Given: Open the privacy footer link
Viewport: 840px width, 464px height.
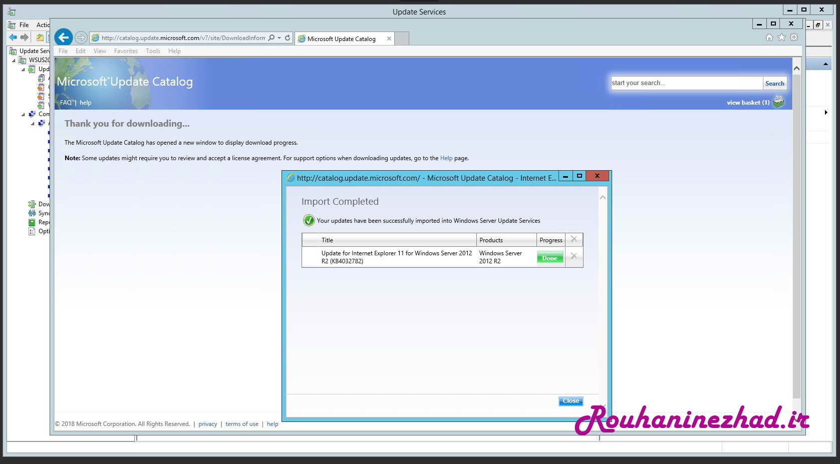Looking at the screenshot, I should pyautogui.click(x=207, y=424).
